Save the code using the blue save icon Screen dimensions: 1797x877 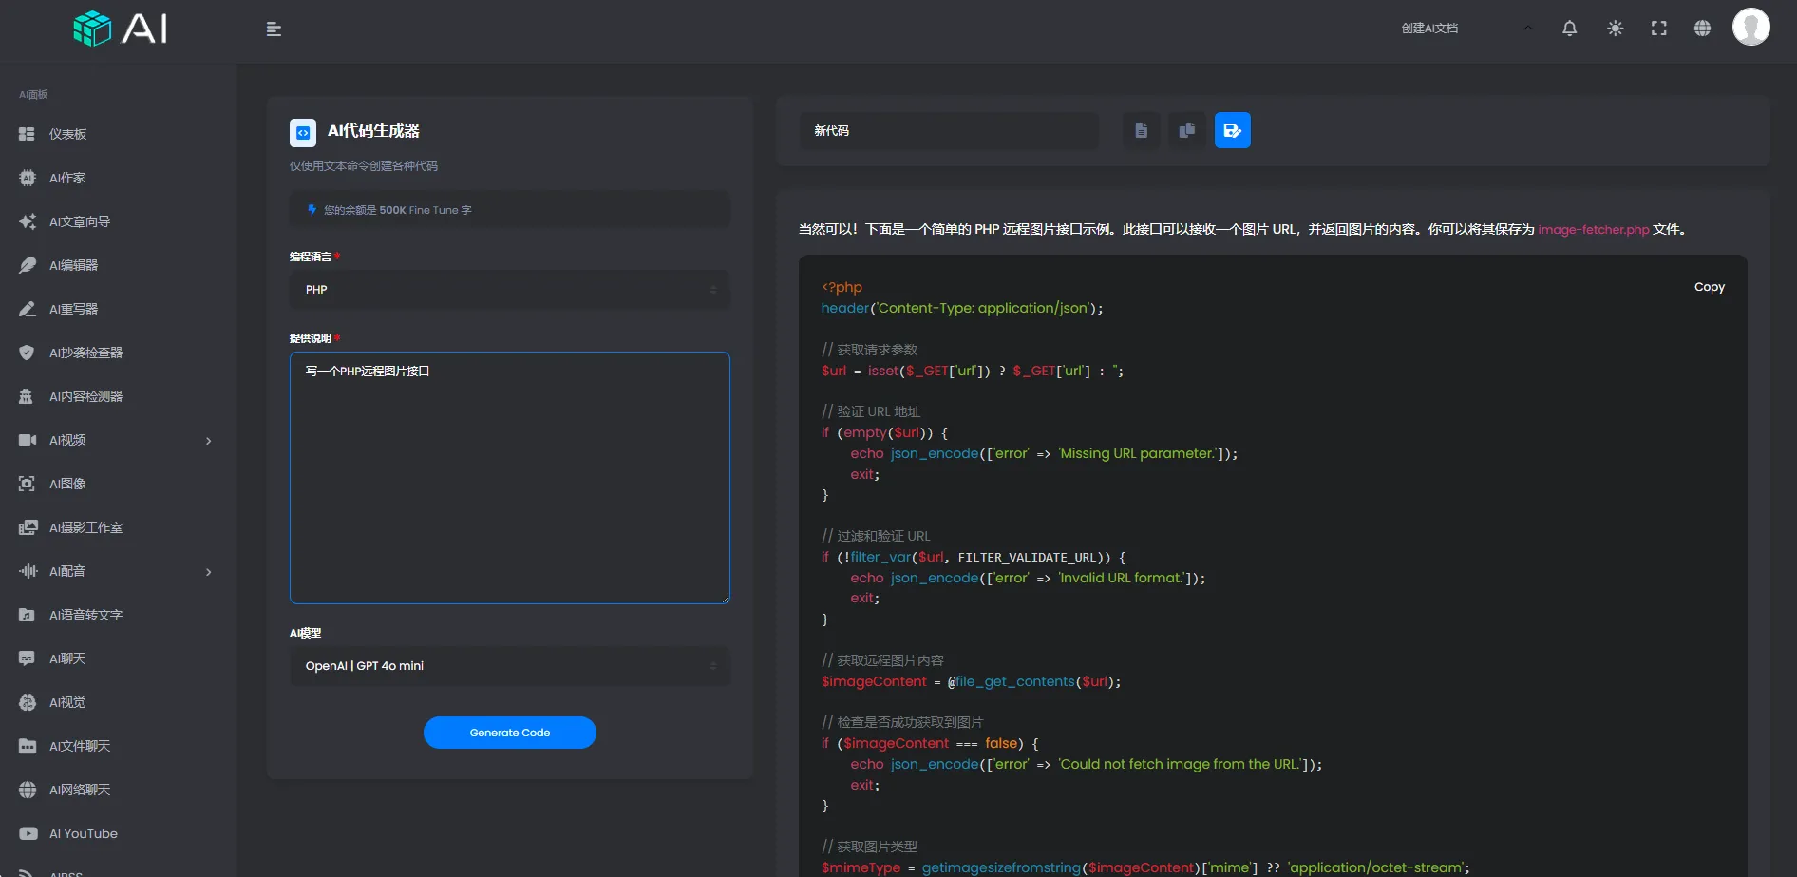click(x=1232, y=130)
